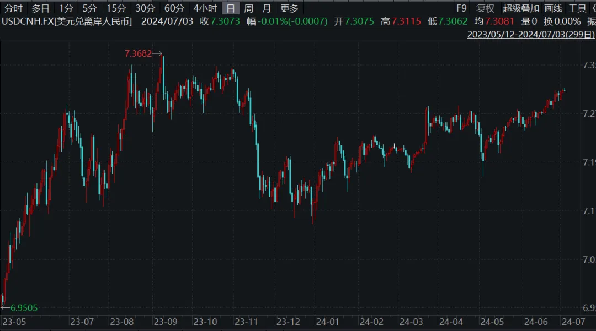596x331 pixels.
Task: Click the 23-09 date axis label
Action: pos(166,322)
